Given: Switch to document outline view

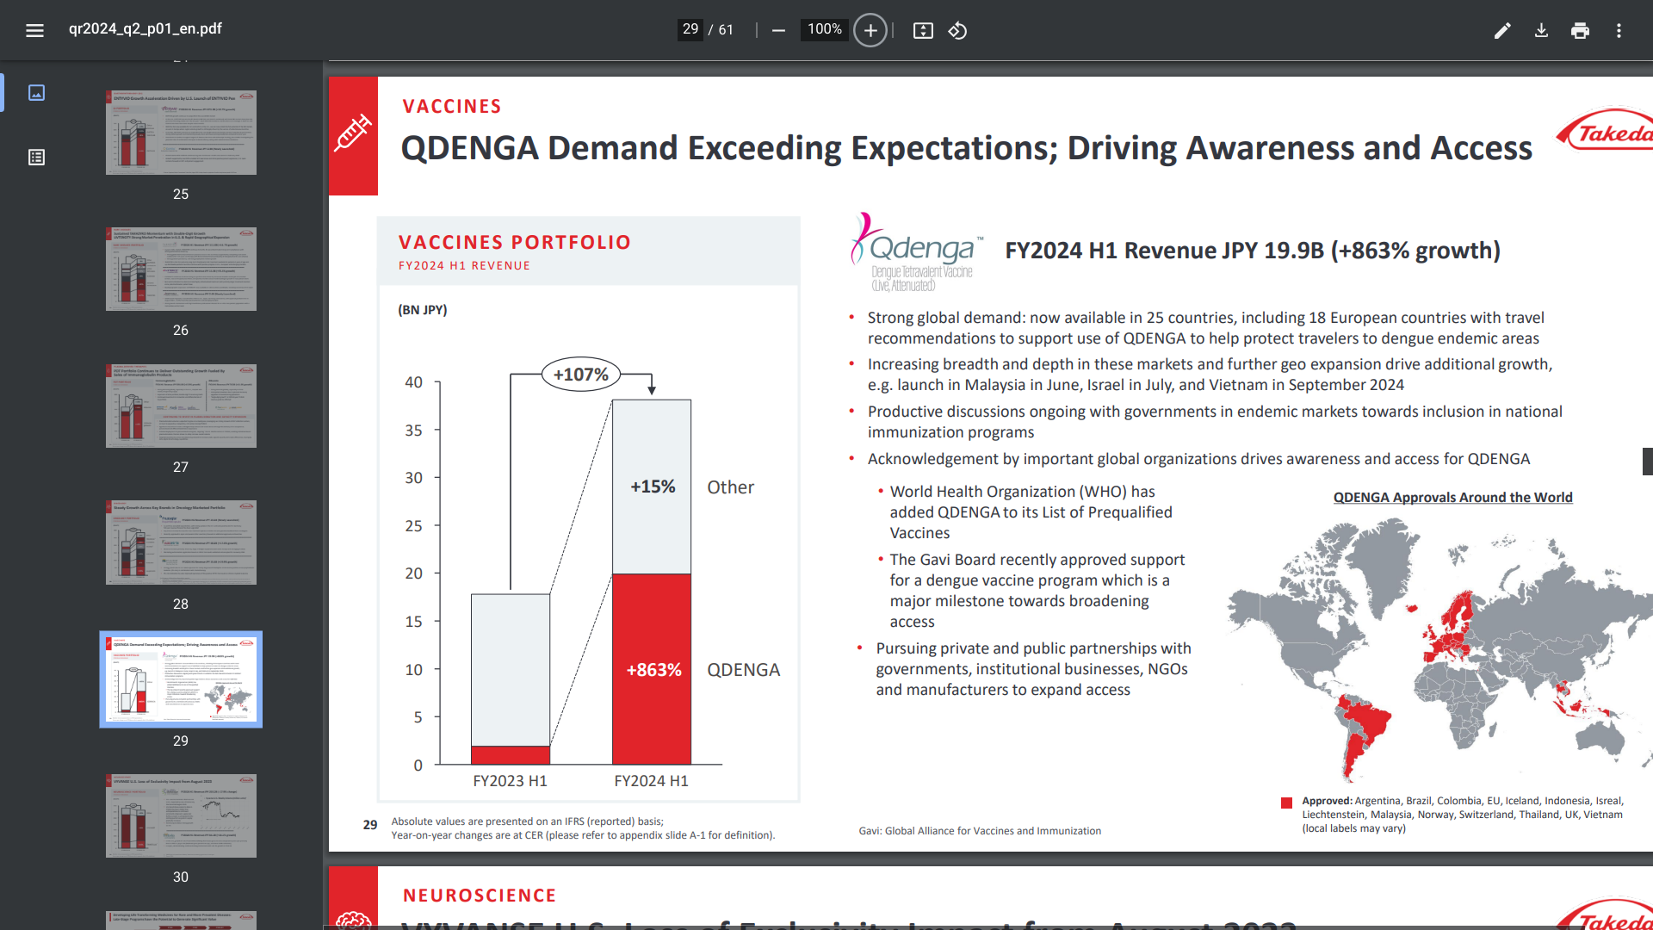Looking at the screenshot, I should pyautogui.click(x=36, y=157).
